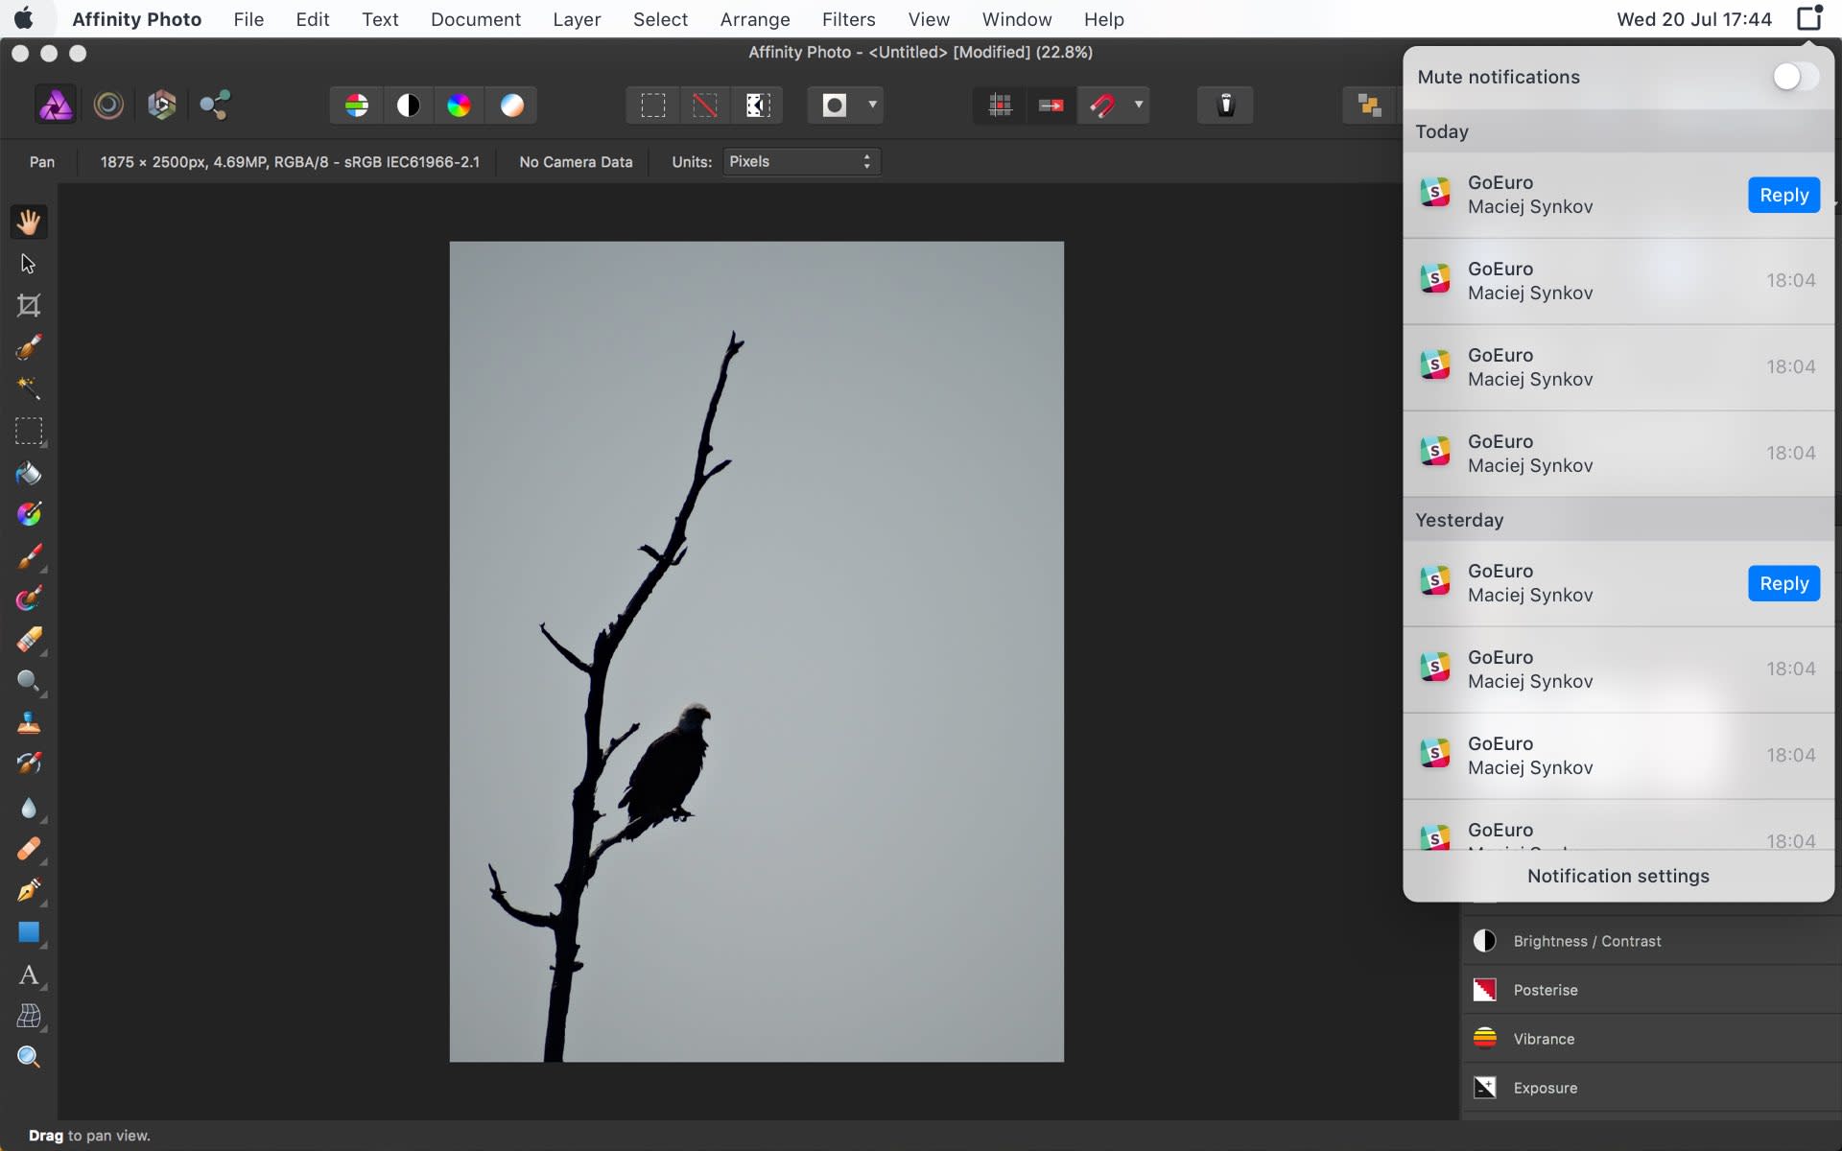Select the Crop tool

pyautogui.click(x=28, y=306)
